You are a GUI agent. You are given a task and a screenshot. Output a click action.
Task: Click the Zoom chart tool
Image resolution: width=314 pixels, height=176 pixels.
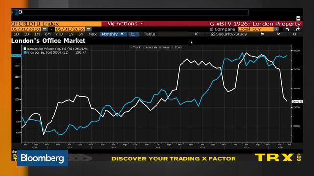tap(177, 47)
